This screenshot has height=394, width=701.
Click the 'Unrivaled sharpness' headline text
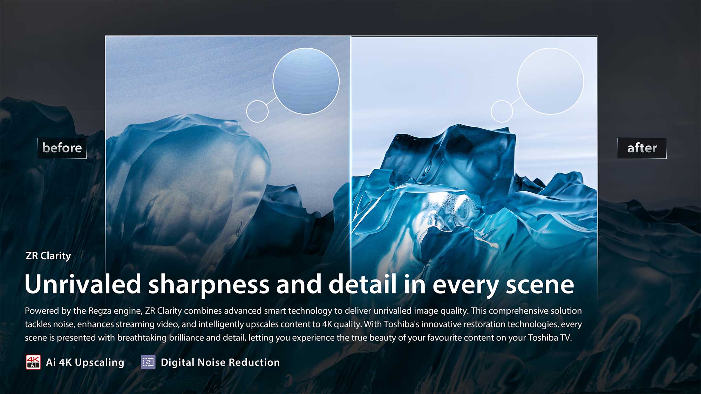(147, 284)
